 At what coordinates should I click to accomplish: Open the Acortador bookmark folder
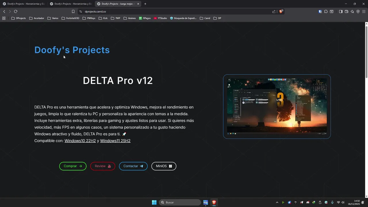click(x=37, y=18)
